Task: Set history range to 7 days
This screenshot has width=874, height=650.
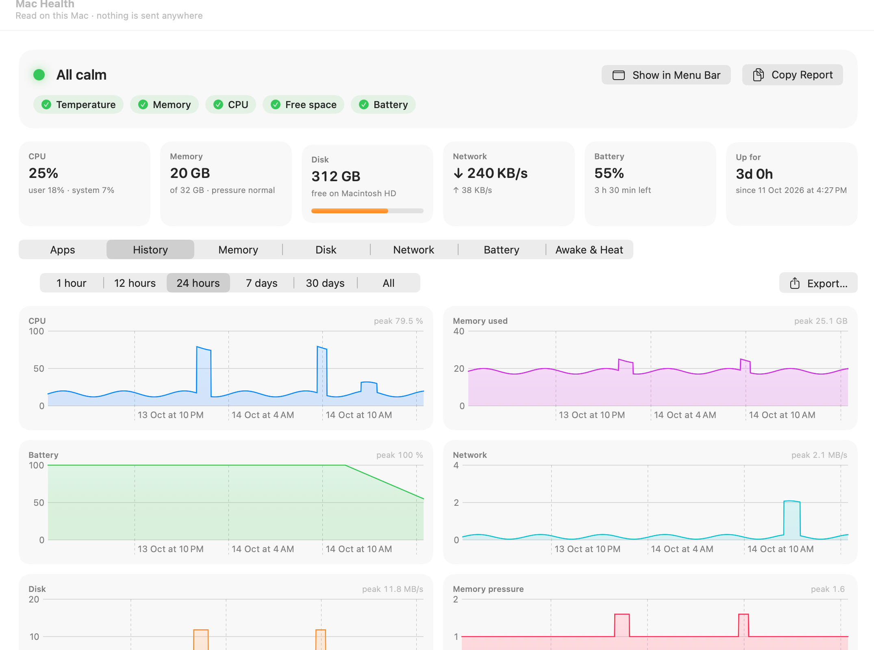Action: tap(262, 283)
